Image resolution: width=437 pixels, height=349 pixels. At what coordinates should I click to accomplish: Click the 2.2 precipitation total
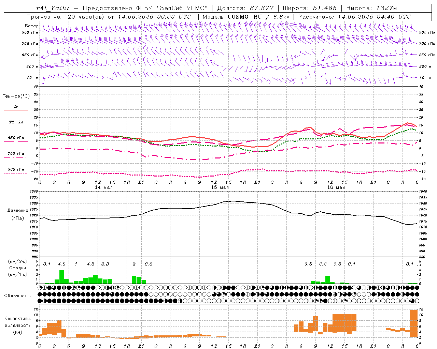[323, 264]
